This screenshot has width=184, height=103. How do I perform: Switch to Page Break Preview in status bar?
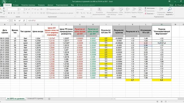166,102
